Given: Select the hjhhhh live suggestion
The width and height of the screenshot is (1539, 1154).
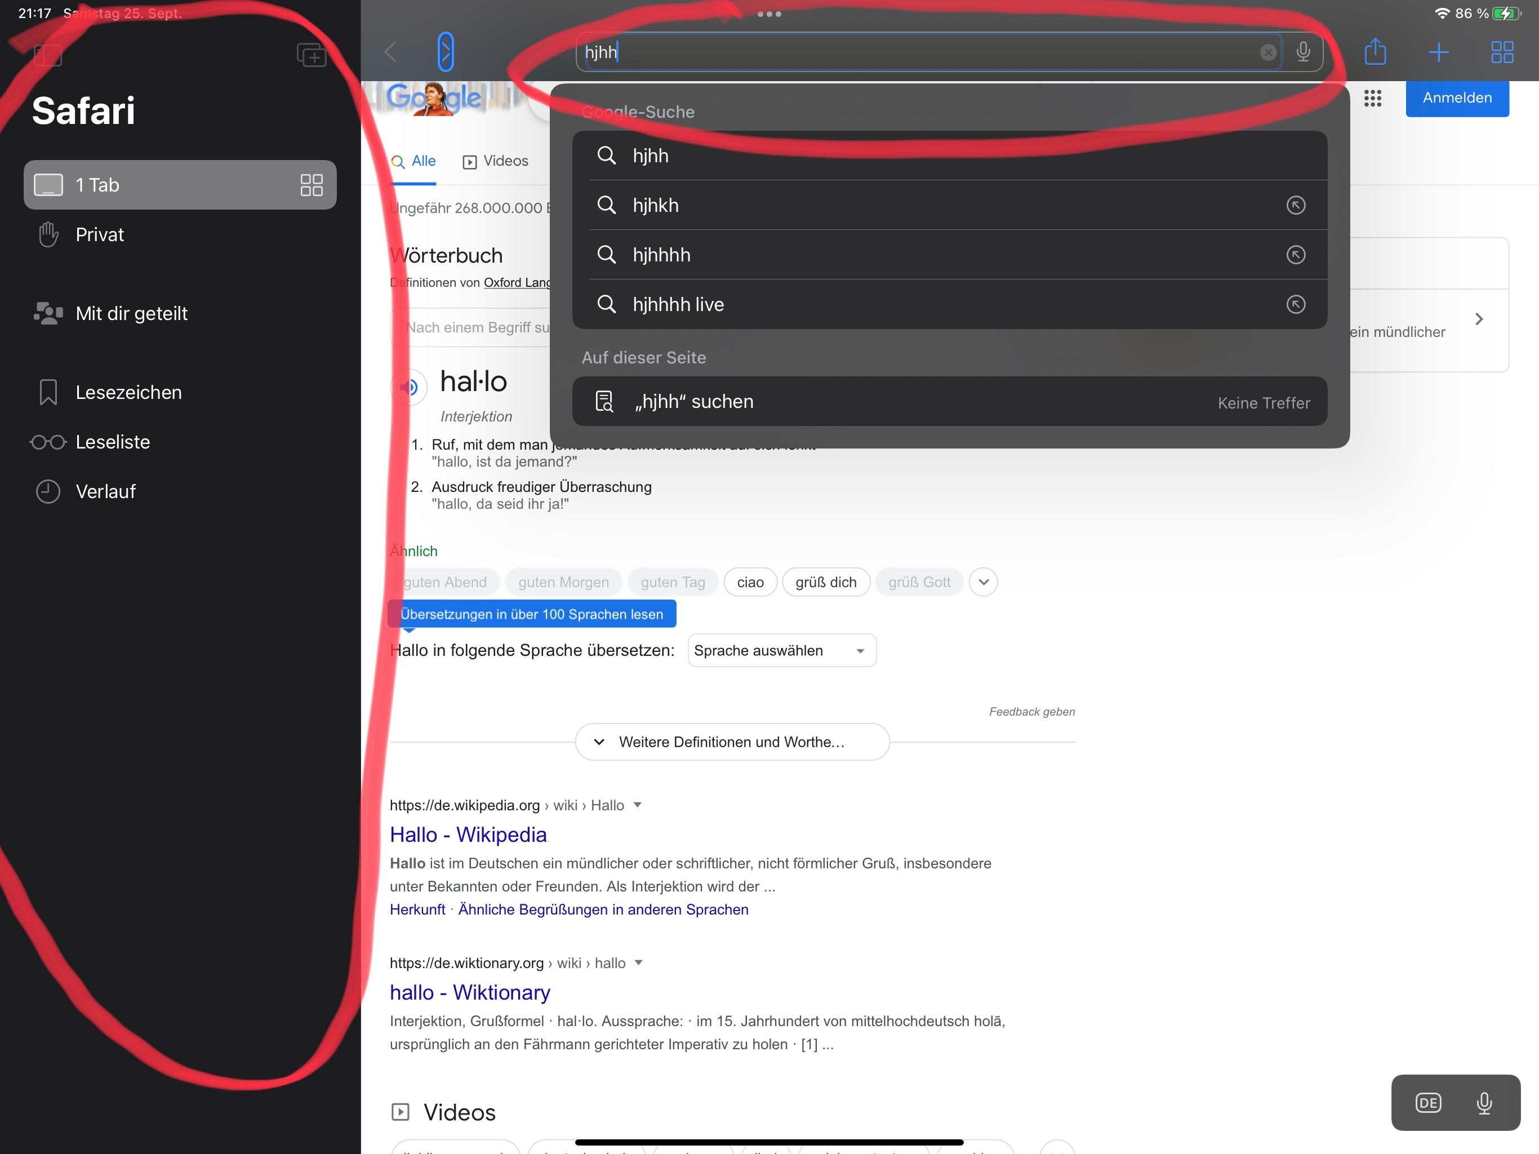Looking at the screenshot, I should pyautogui.click(x=678, y=304).
